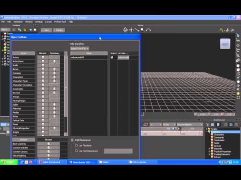This screenshot has width=241, height=180.
Task: Click the yellow lock icon in Navigator toolbar
Action: (25, 30)
